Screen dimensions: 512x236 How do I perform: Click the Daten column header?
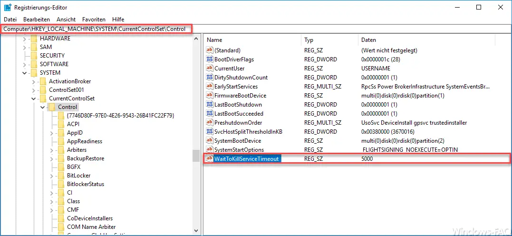point(426,40)
